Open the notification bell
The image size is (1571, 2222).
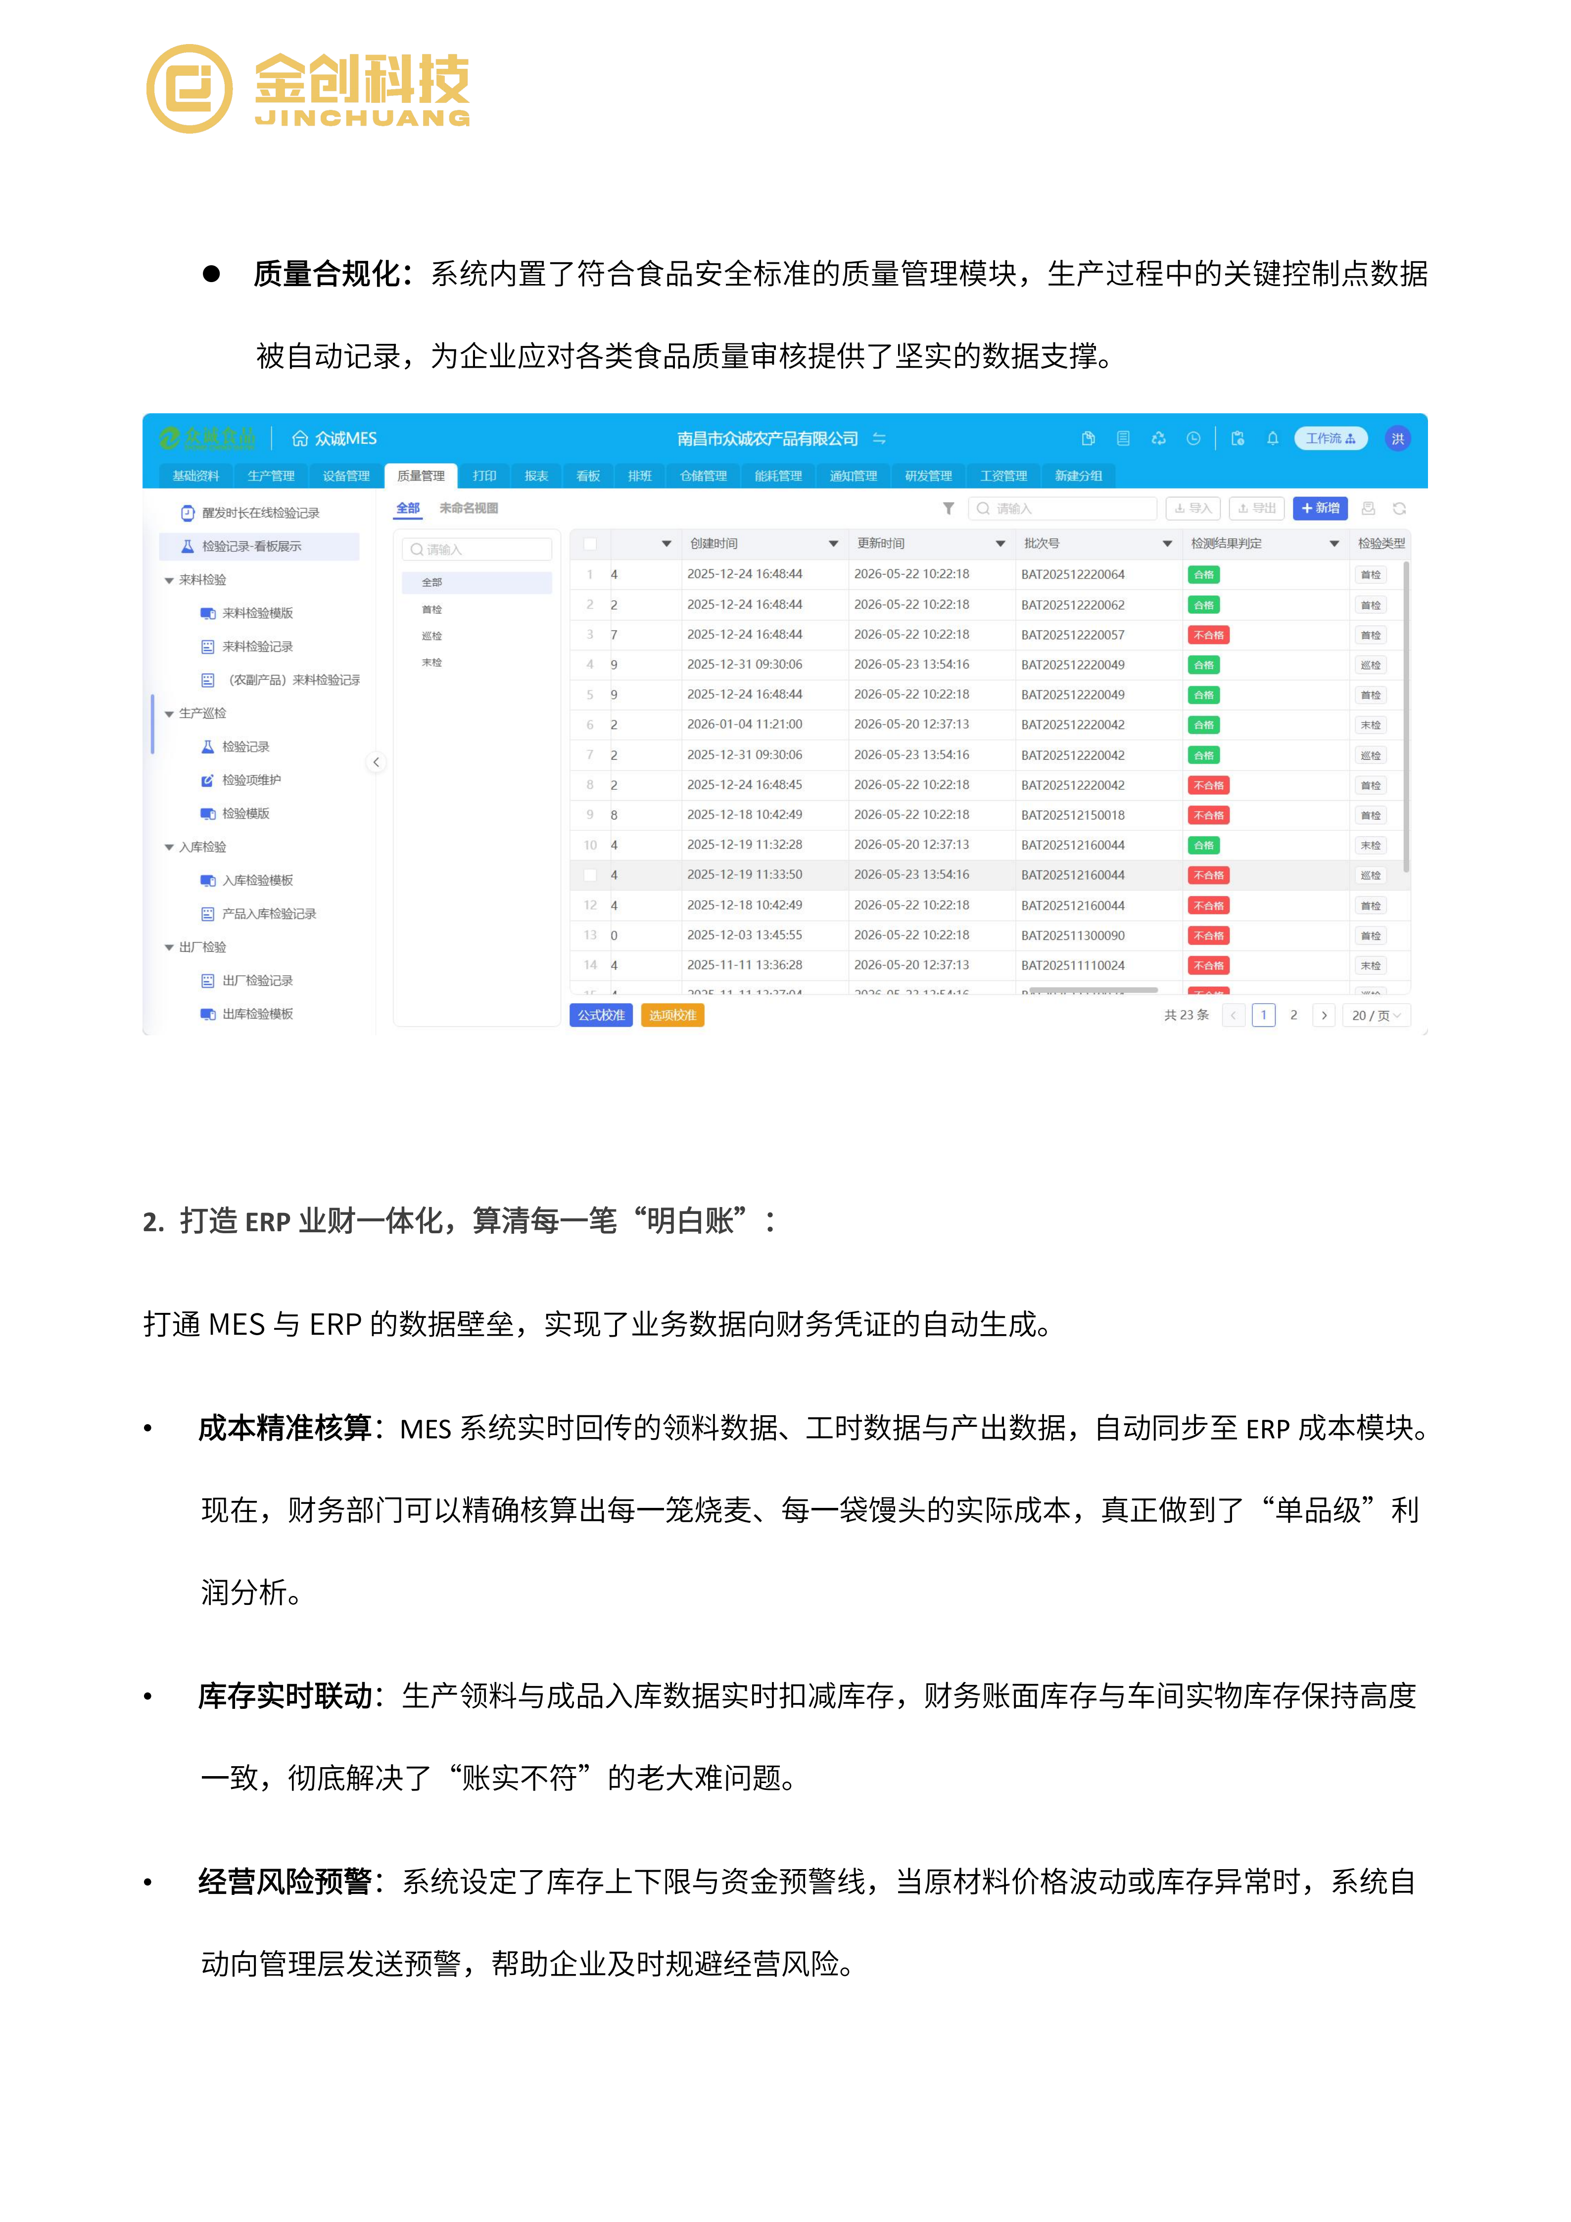coord(1273,438)
